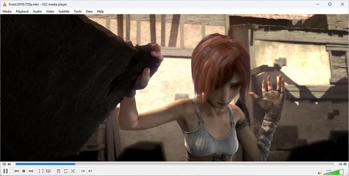Image resolution: width=349 pixels, height=176 pixels.
Task: Step forward with the next-frame button
Action: (x=90, y=171)
